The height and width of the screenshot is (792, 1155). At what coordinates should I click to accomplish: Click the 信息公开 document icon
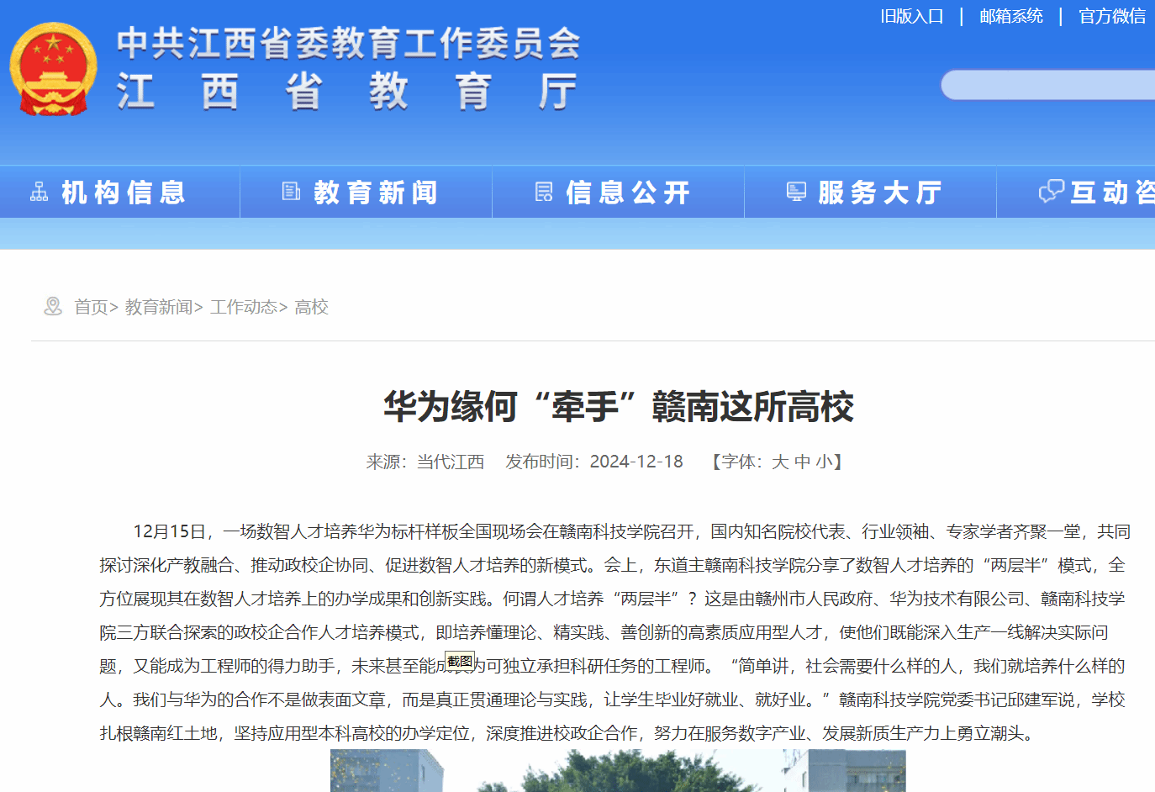[x=544, y=193]
